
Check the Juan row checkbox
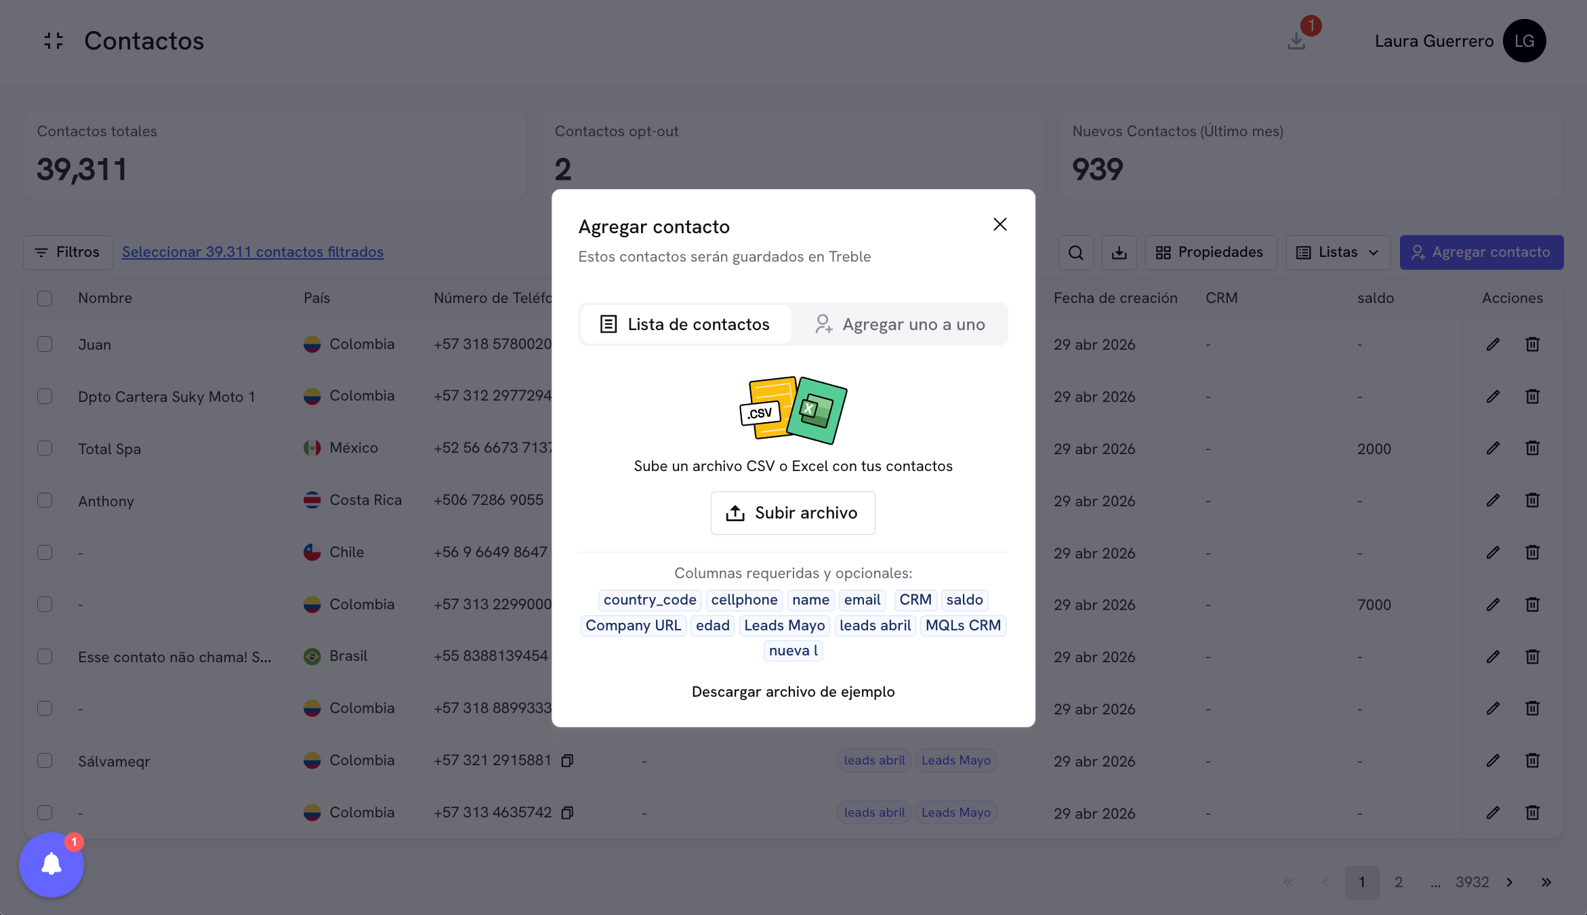click(45, 344)
